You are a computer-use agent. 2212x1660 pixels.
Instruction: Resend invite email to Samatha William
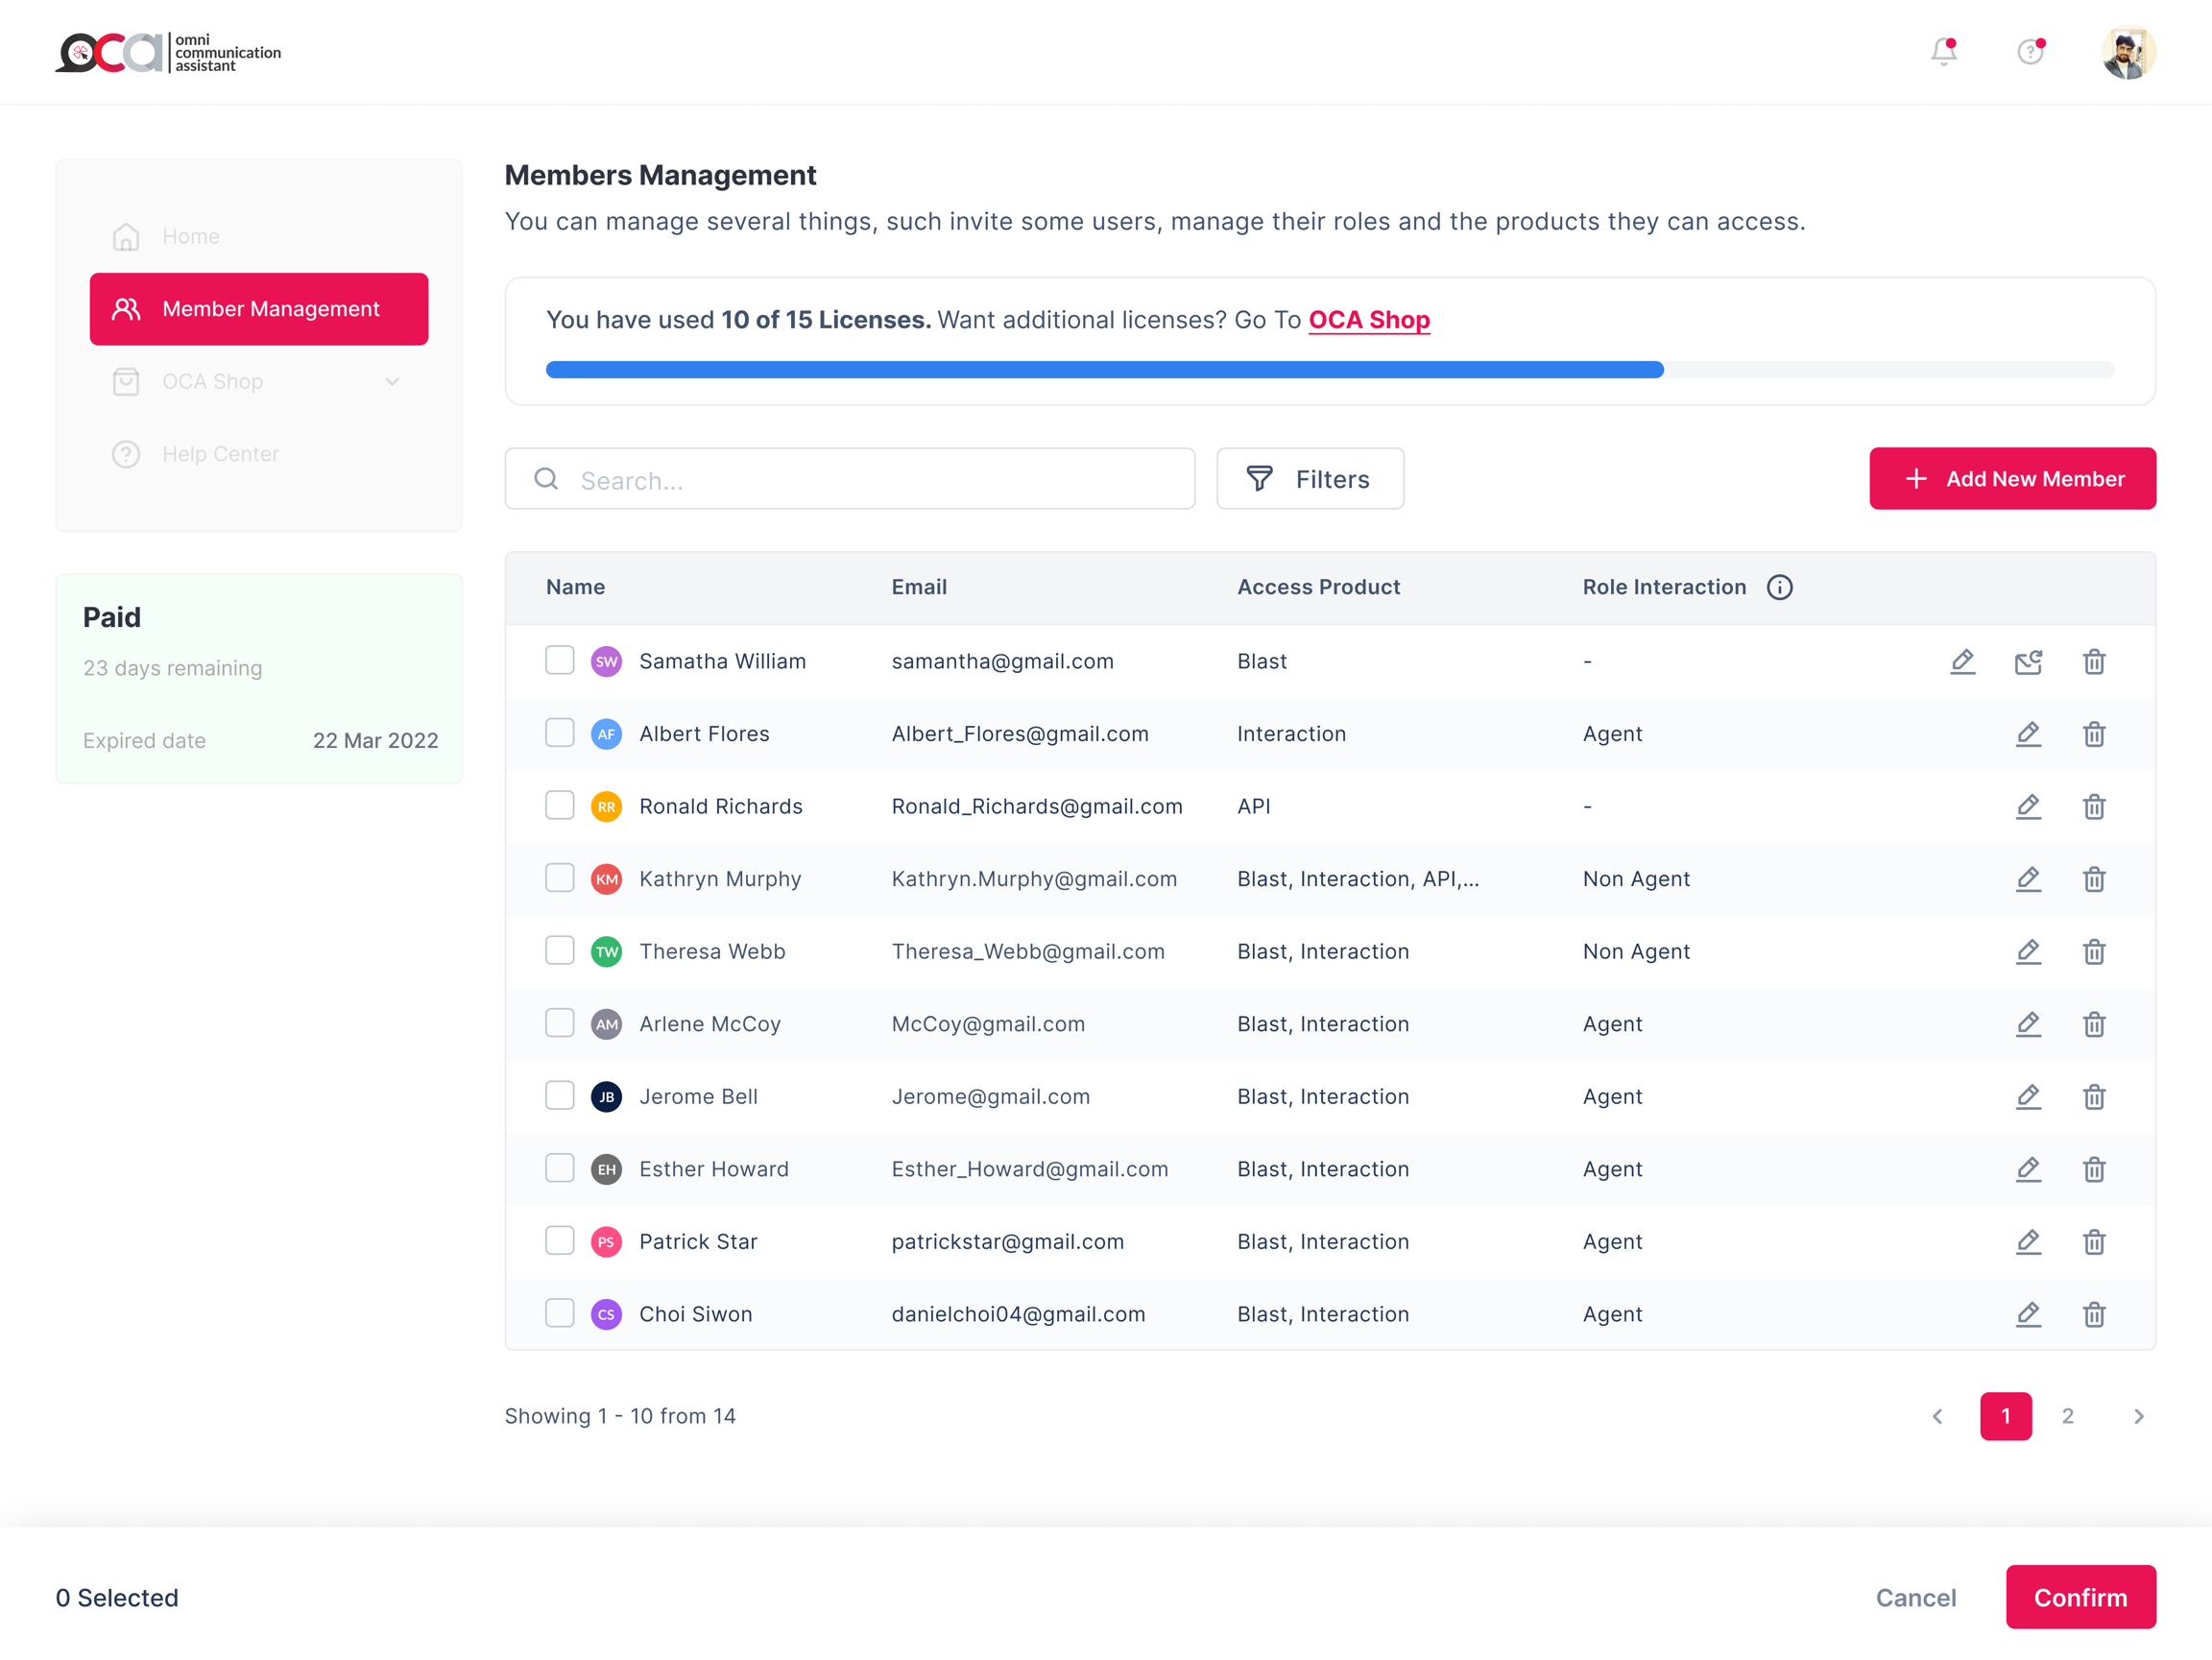tap(2028, 661)
